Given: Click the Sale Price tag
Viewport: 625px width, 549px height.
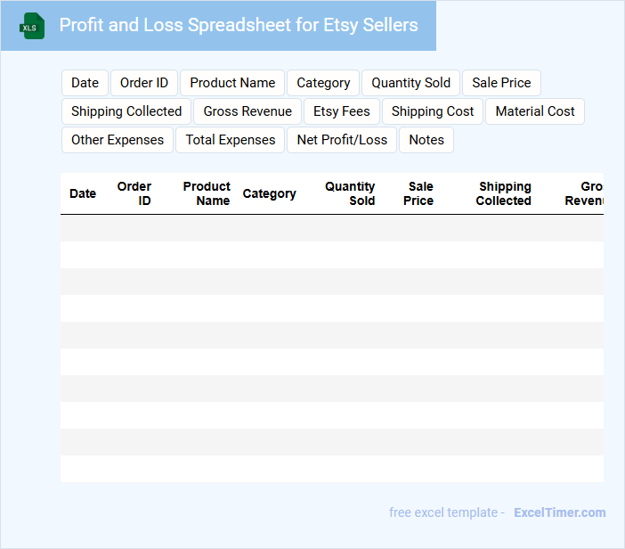Looking at the screenshot, I should (x=501, y=83).
